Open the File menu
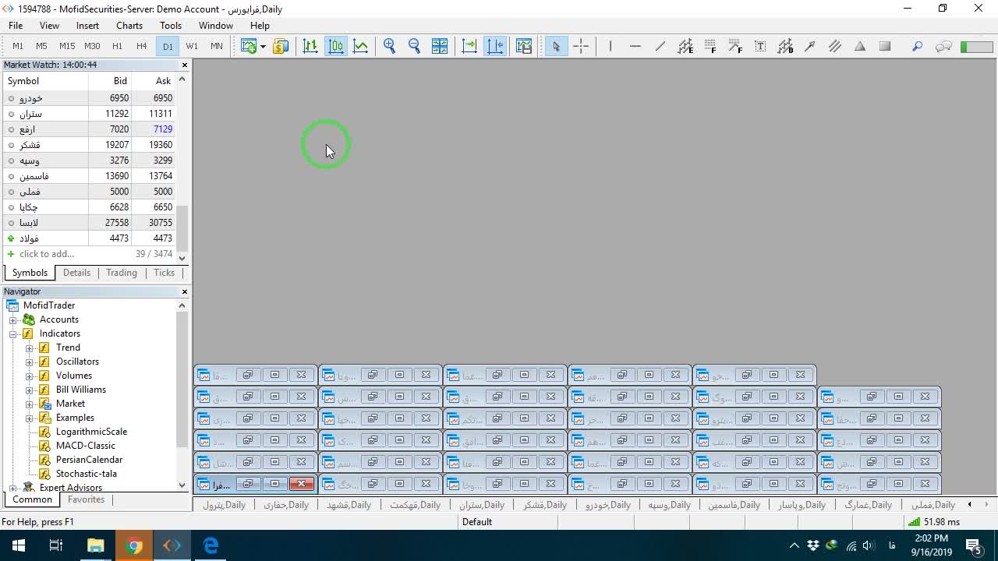The height and width of the screenshot is (561, 998). [x=16, y=25]
